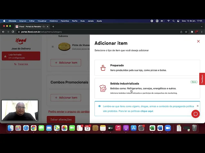Dismiss the prohibited items notice
Screen dimensions: 205x153
click(x=198, y=106)
